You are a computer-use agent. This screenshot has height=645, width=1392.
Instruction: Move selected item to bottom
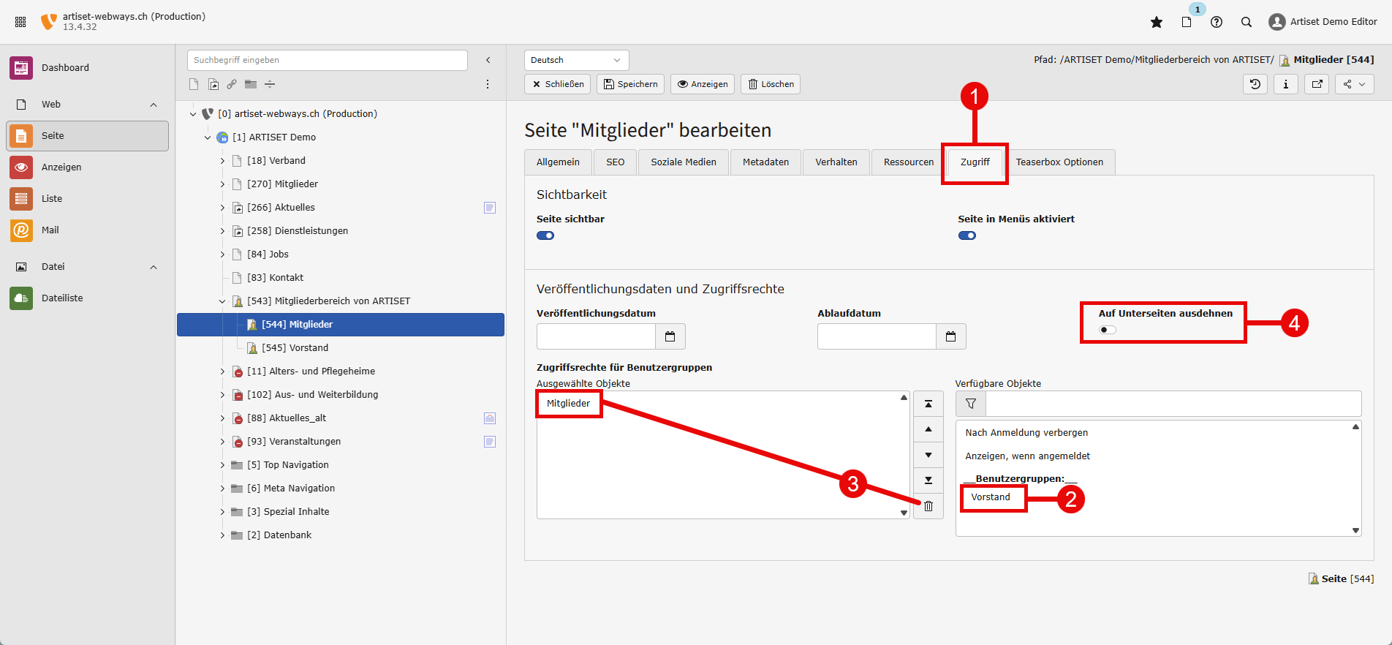(928, 480)
